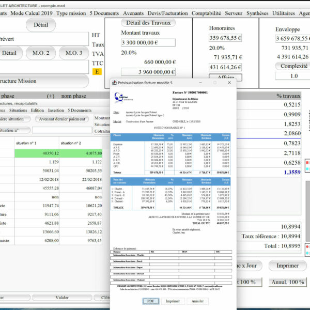Open the Serveur menu
The width and height of the screenshot is (310, 310).
pos(234,13)
